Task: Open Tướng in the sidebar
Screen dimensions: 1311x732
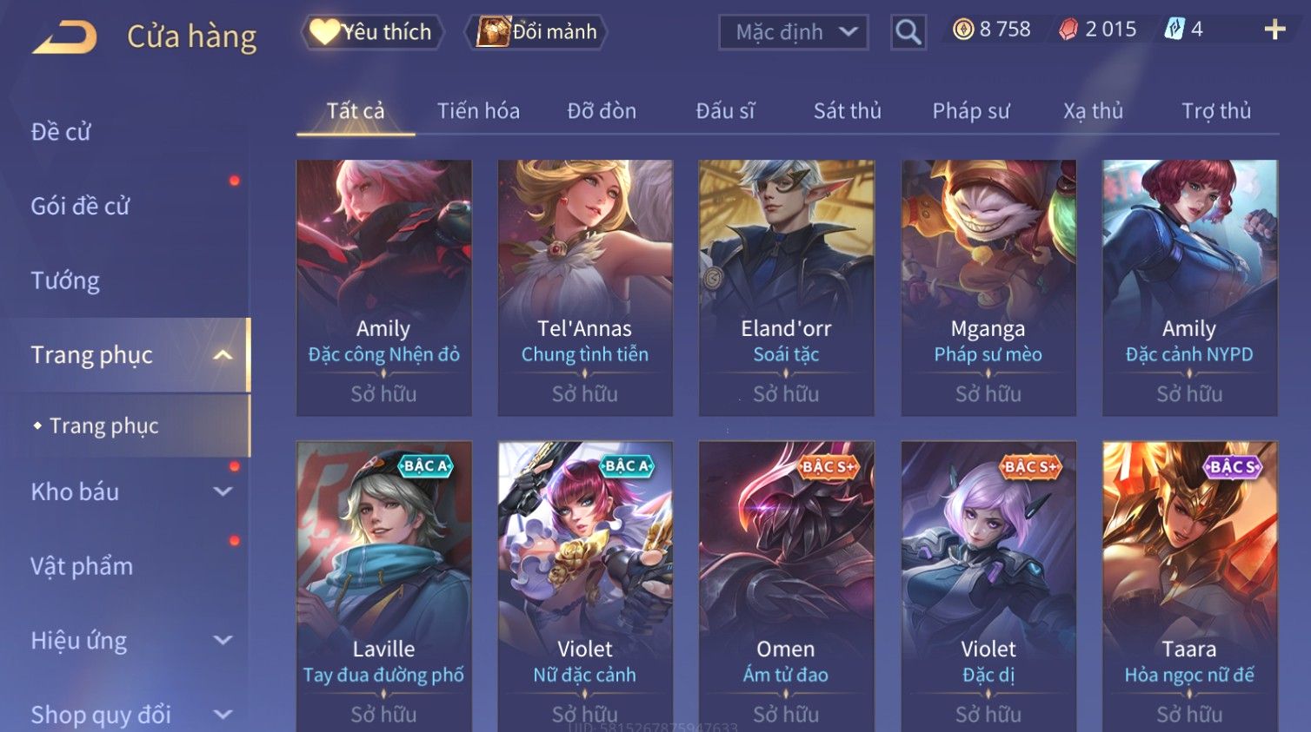Action: pos(65,280)
